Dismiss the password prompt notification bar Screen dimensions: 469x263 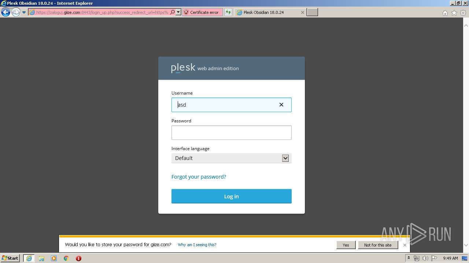[405, 245]
